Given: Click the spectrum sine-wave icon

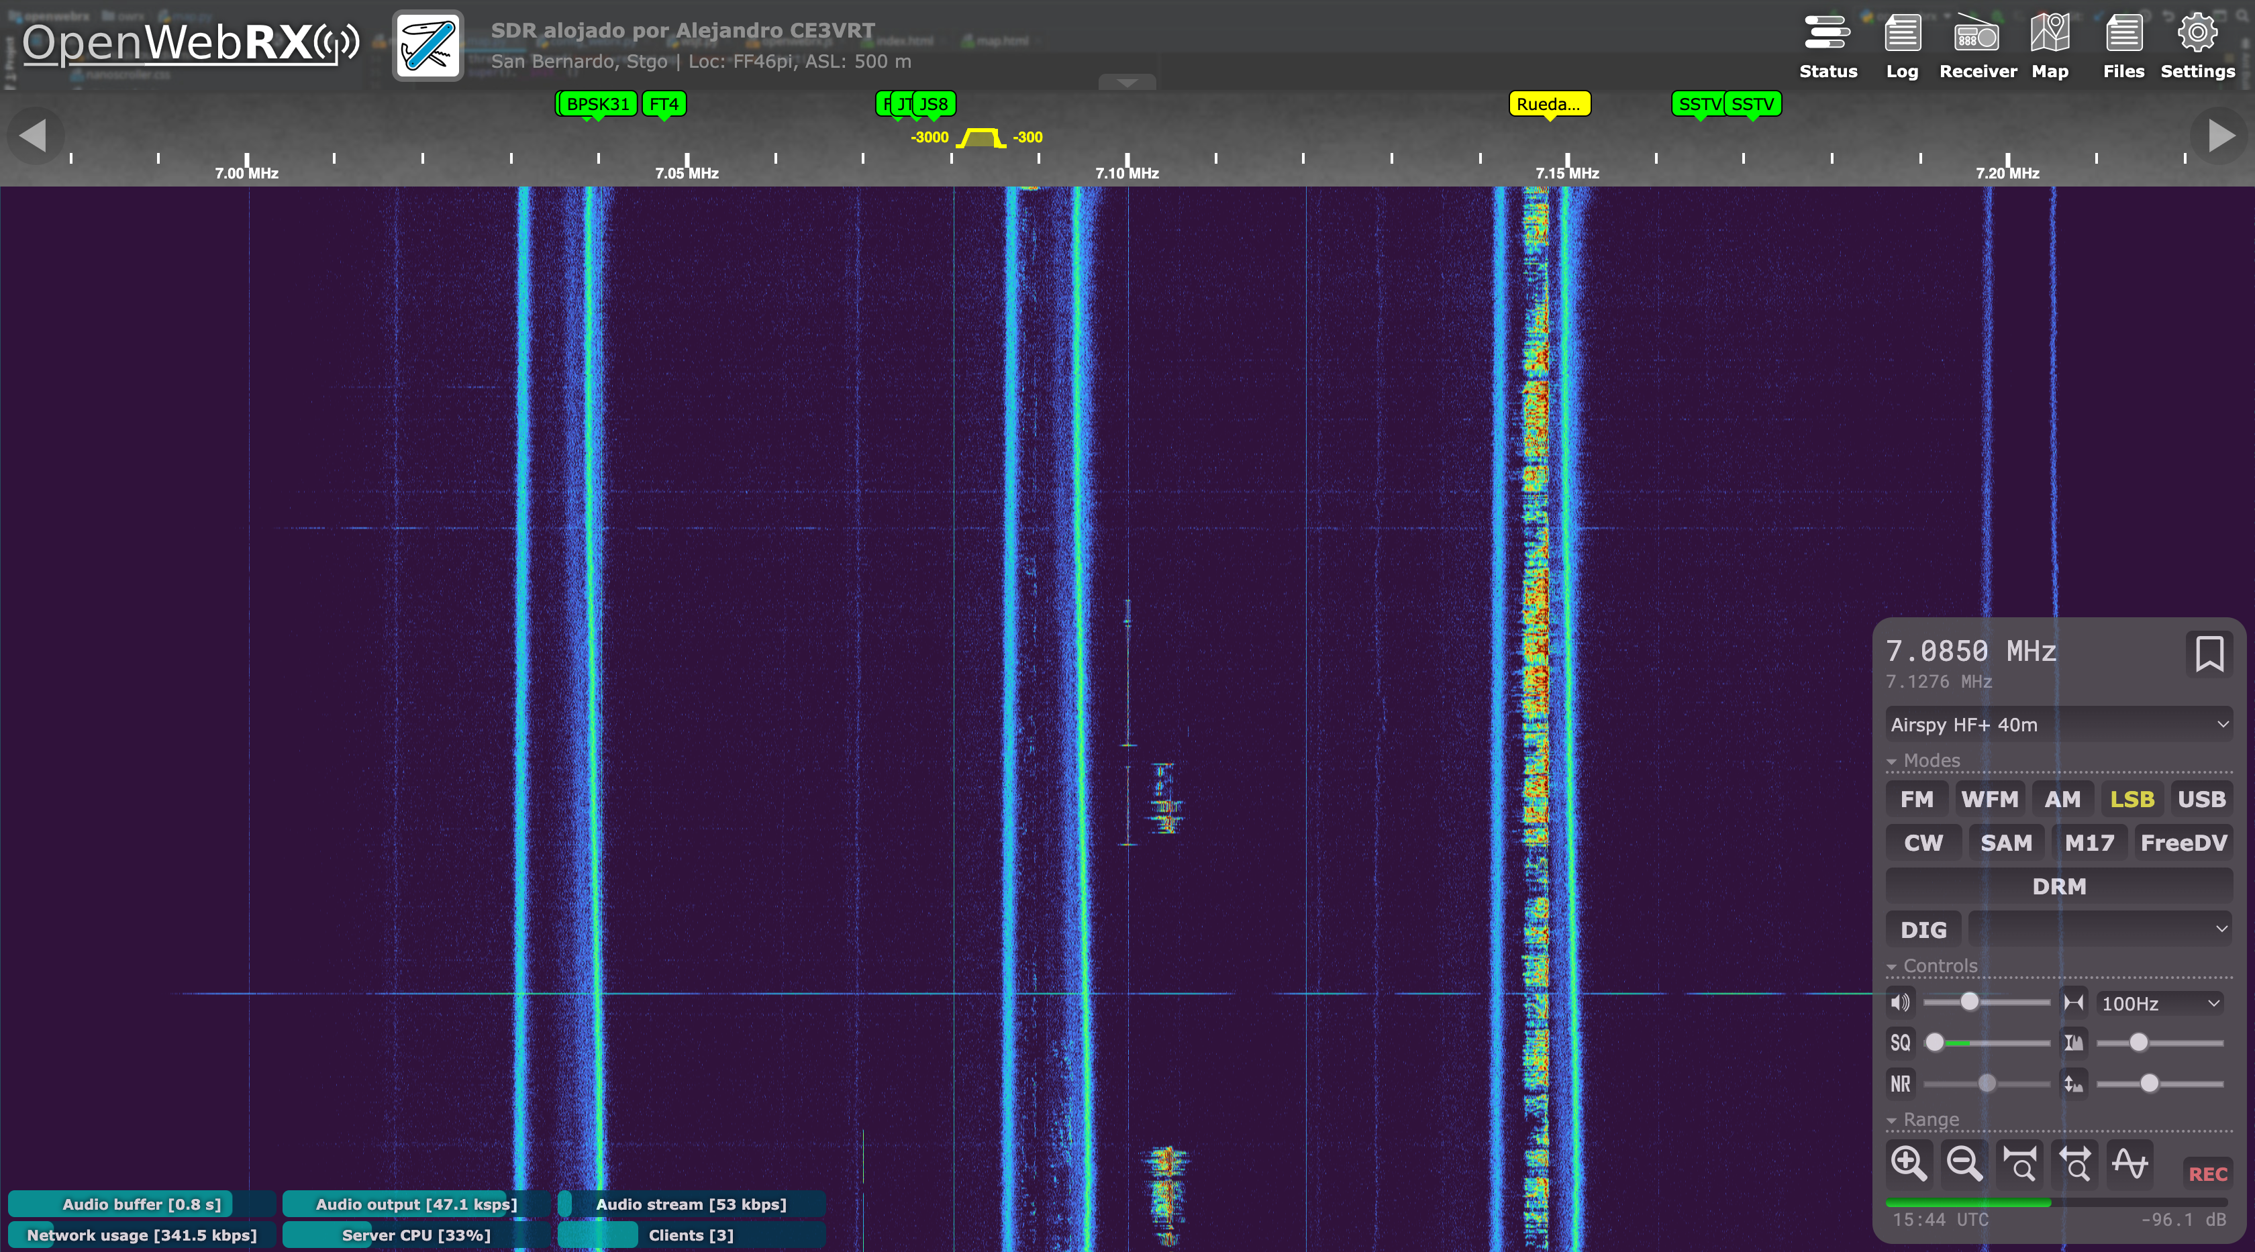Looking at the screenshot, I should tap(2129, 1165).
